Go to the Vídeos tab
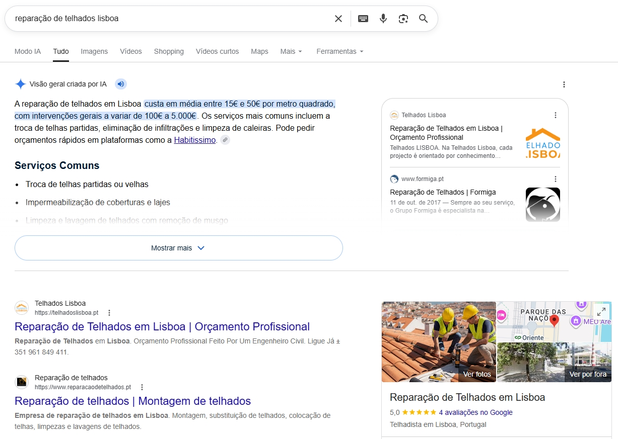Image resolution: width=618 pixels, height=439 pixels. [131, 51]
